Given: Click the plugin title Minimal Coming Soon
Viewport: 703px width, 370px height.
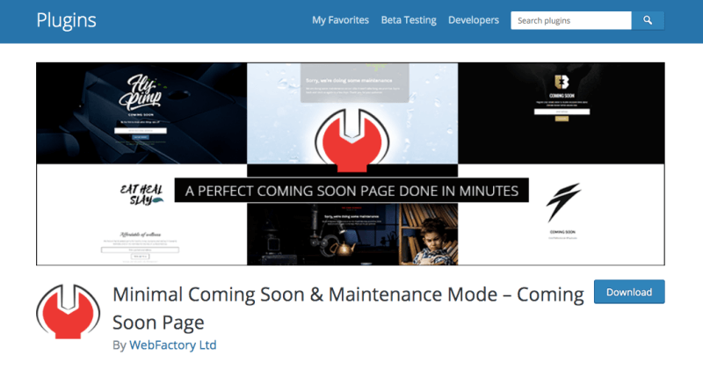Looking at the screenshot, I should point(348,308).
